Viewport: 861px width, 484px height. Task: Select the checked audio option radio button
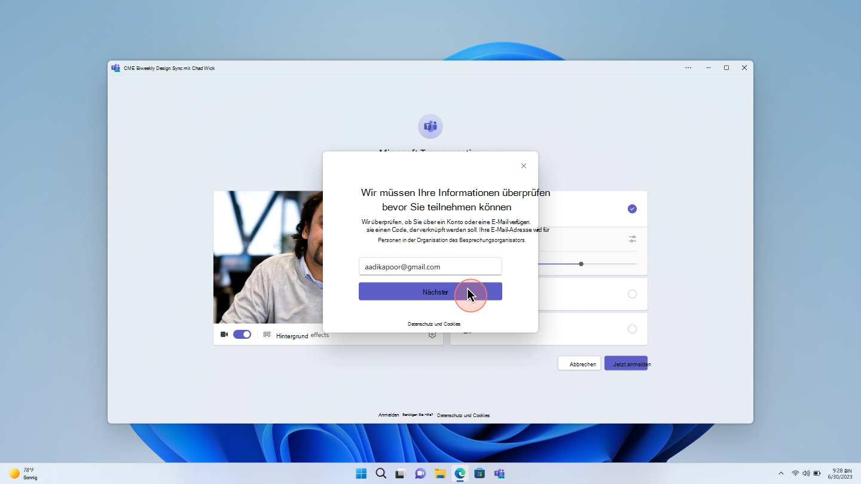point(632,209)
